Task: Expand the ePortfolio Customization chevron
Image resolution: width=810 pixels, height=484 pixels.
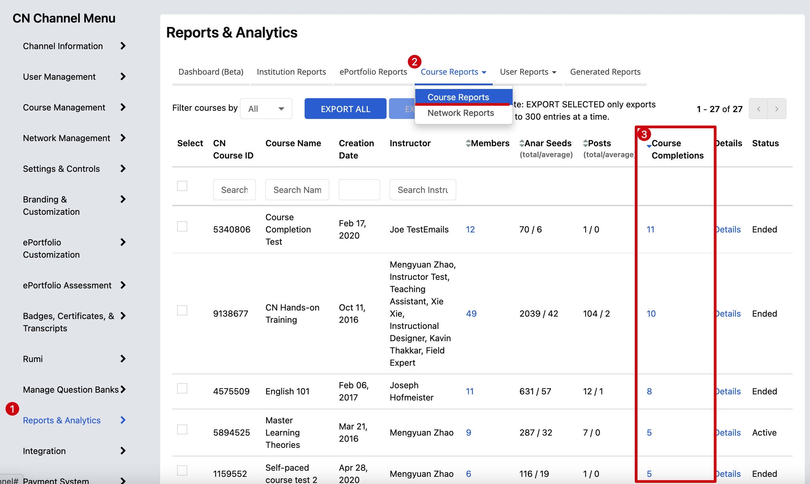Action: point(123,242)
